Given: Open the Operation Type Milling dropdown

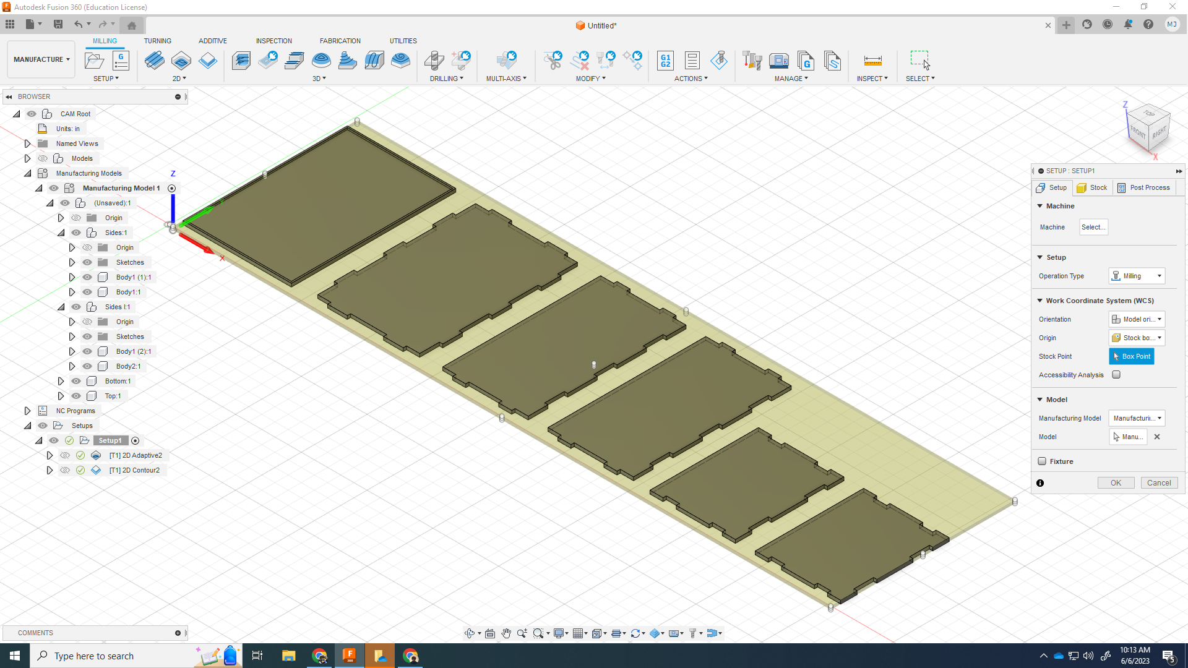Looking at the screenshot, I should [1137, 276].
